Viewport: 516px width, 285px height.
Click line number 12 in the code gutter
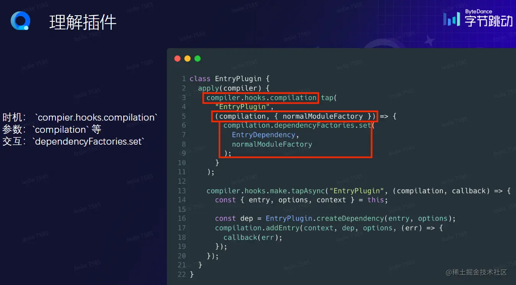(x=182, y=181)
